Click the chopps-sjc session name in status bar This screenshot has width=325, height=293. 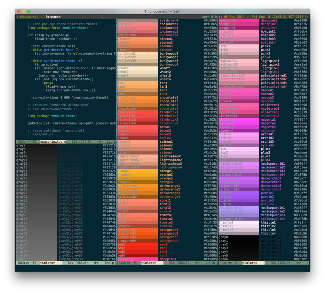[x=29, y=17]
